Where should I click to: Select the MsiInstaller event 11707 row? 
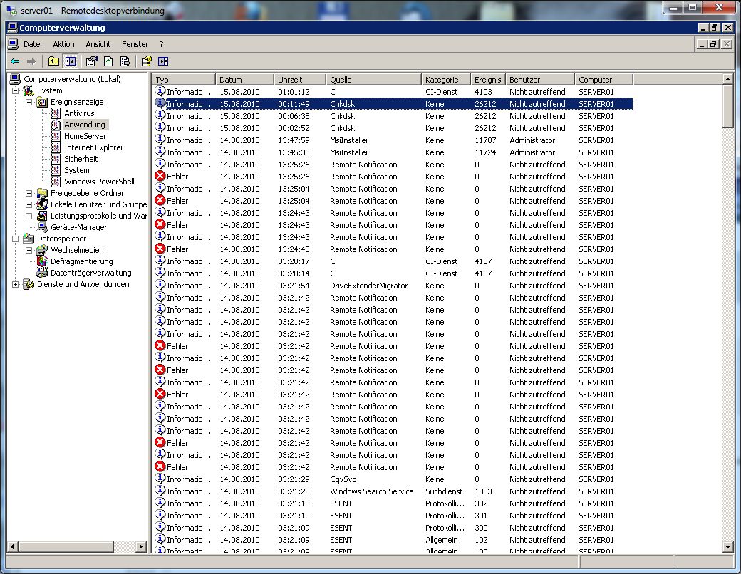point(393,140)
